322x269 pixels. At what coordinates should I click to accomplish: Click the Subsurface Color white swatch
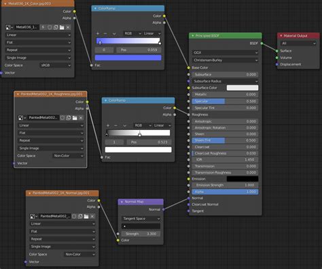coord(243,88)
